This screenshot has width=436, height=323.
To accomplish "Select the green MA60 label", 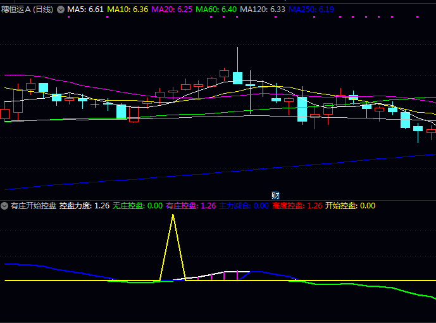I will [216, 9].
